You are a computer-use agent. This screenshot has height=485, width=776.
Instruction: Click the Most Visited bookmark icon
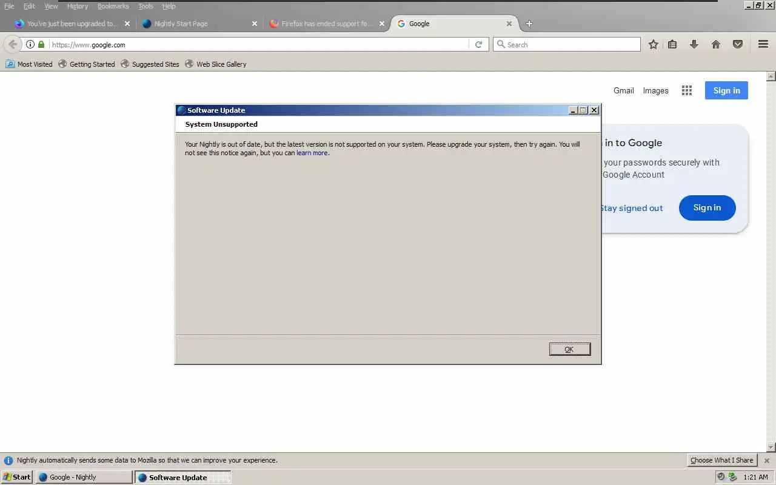[10, 64]
